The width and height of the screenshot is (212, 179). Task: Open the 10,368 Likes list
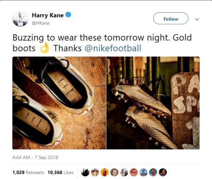pos(61,172)
